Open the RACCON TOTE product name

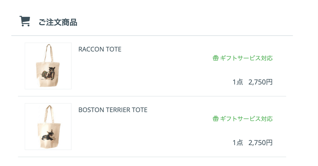point(100,49)
